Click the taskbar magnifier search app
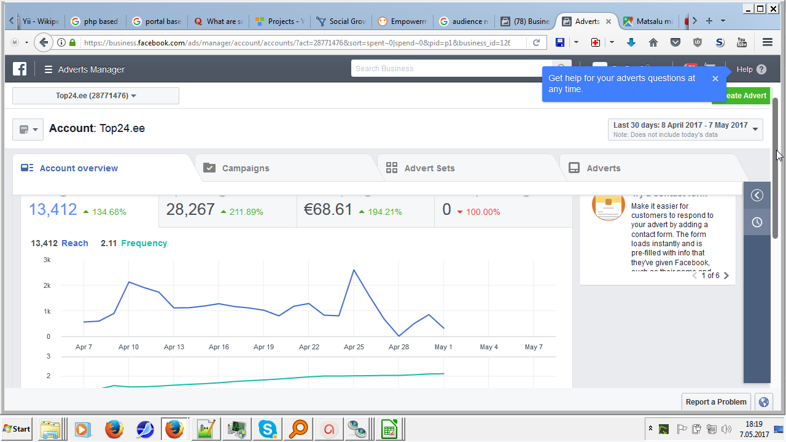The height and width of the screenshot is (442, 786). click(298, 428)
